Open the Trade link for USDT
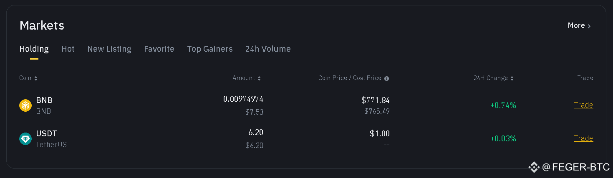The height and width of the screenshot is (178, 613). point(583,138)
